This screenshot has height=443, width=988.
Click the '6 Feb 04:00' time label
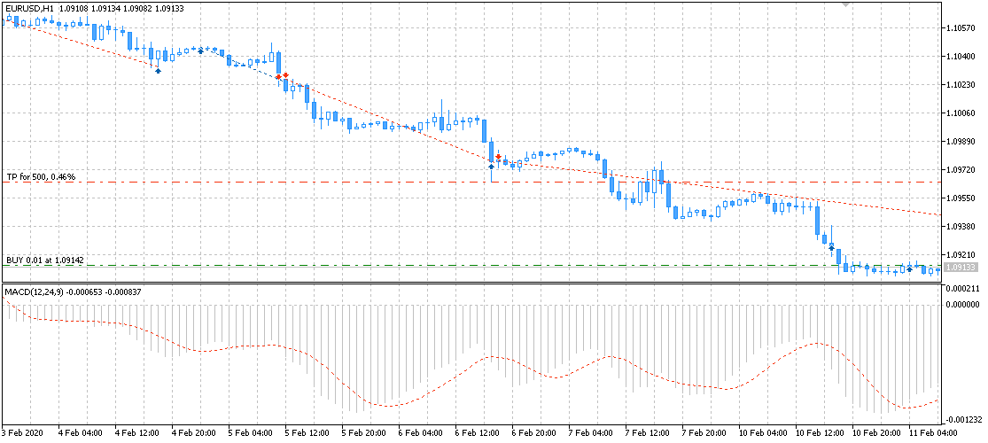(x=419, y=433)
